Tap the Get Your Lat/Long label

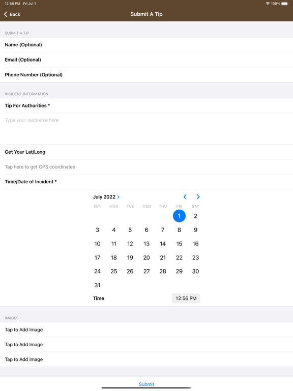point(25,152)
